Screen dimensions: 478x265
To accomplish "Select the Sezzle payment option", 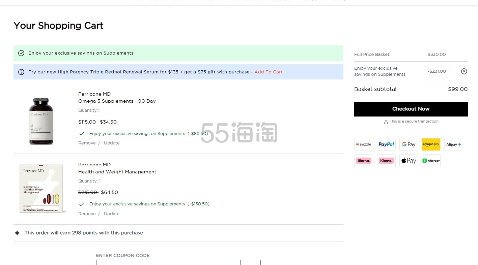I will point(363,144).
